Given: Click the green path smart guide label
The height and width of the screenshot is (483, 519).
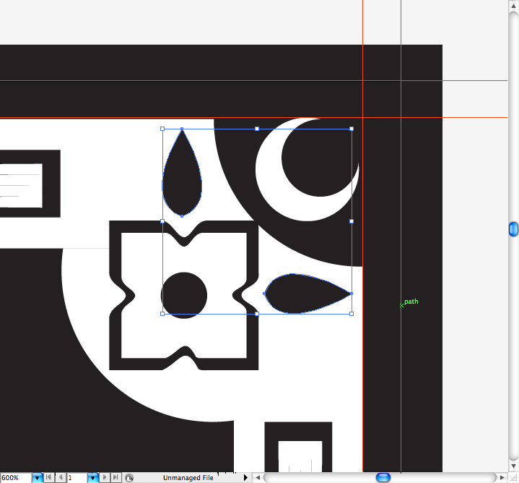Looking at the screenshot, I should pyautogui.click(x=411, y=302).
